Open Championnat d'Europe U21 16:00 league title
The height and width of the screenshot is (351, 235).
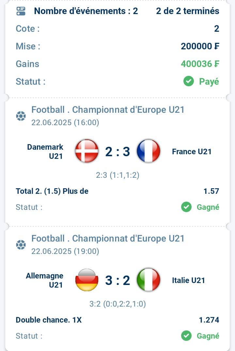click(x=108, y=110)
